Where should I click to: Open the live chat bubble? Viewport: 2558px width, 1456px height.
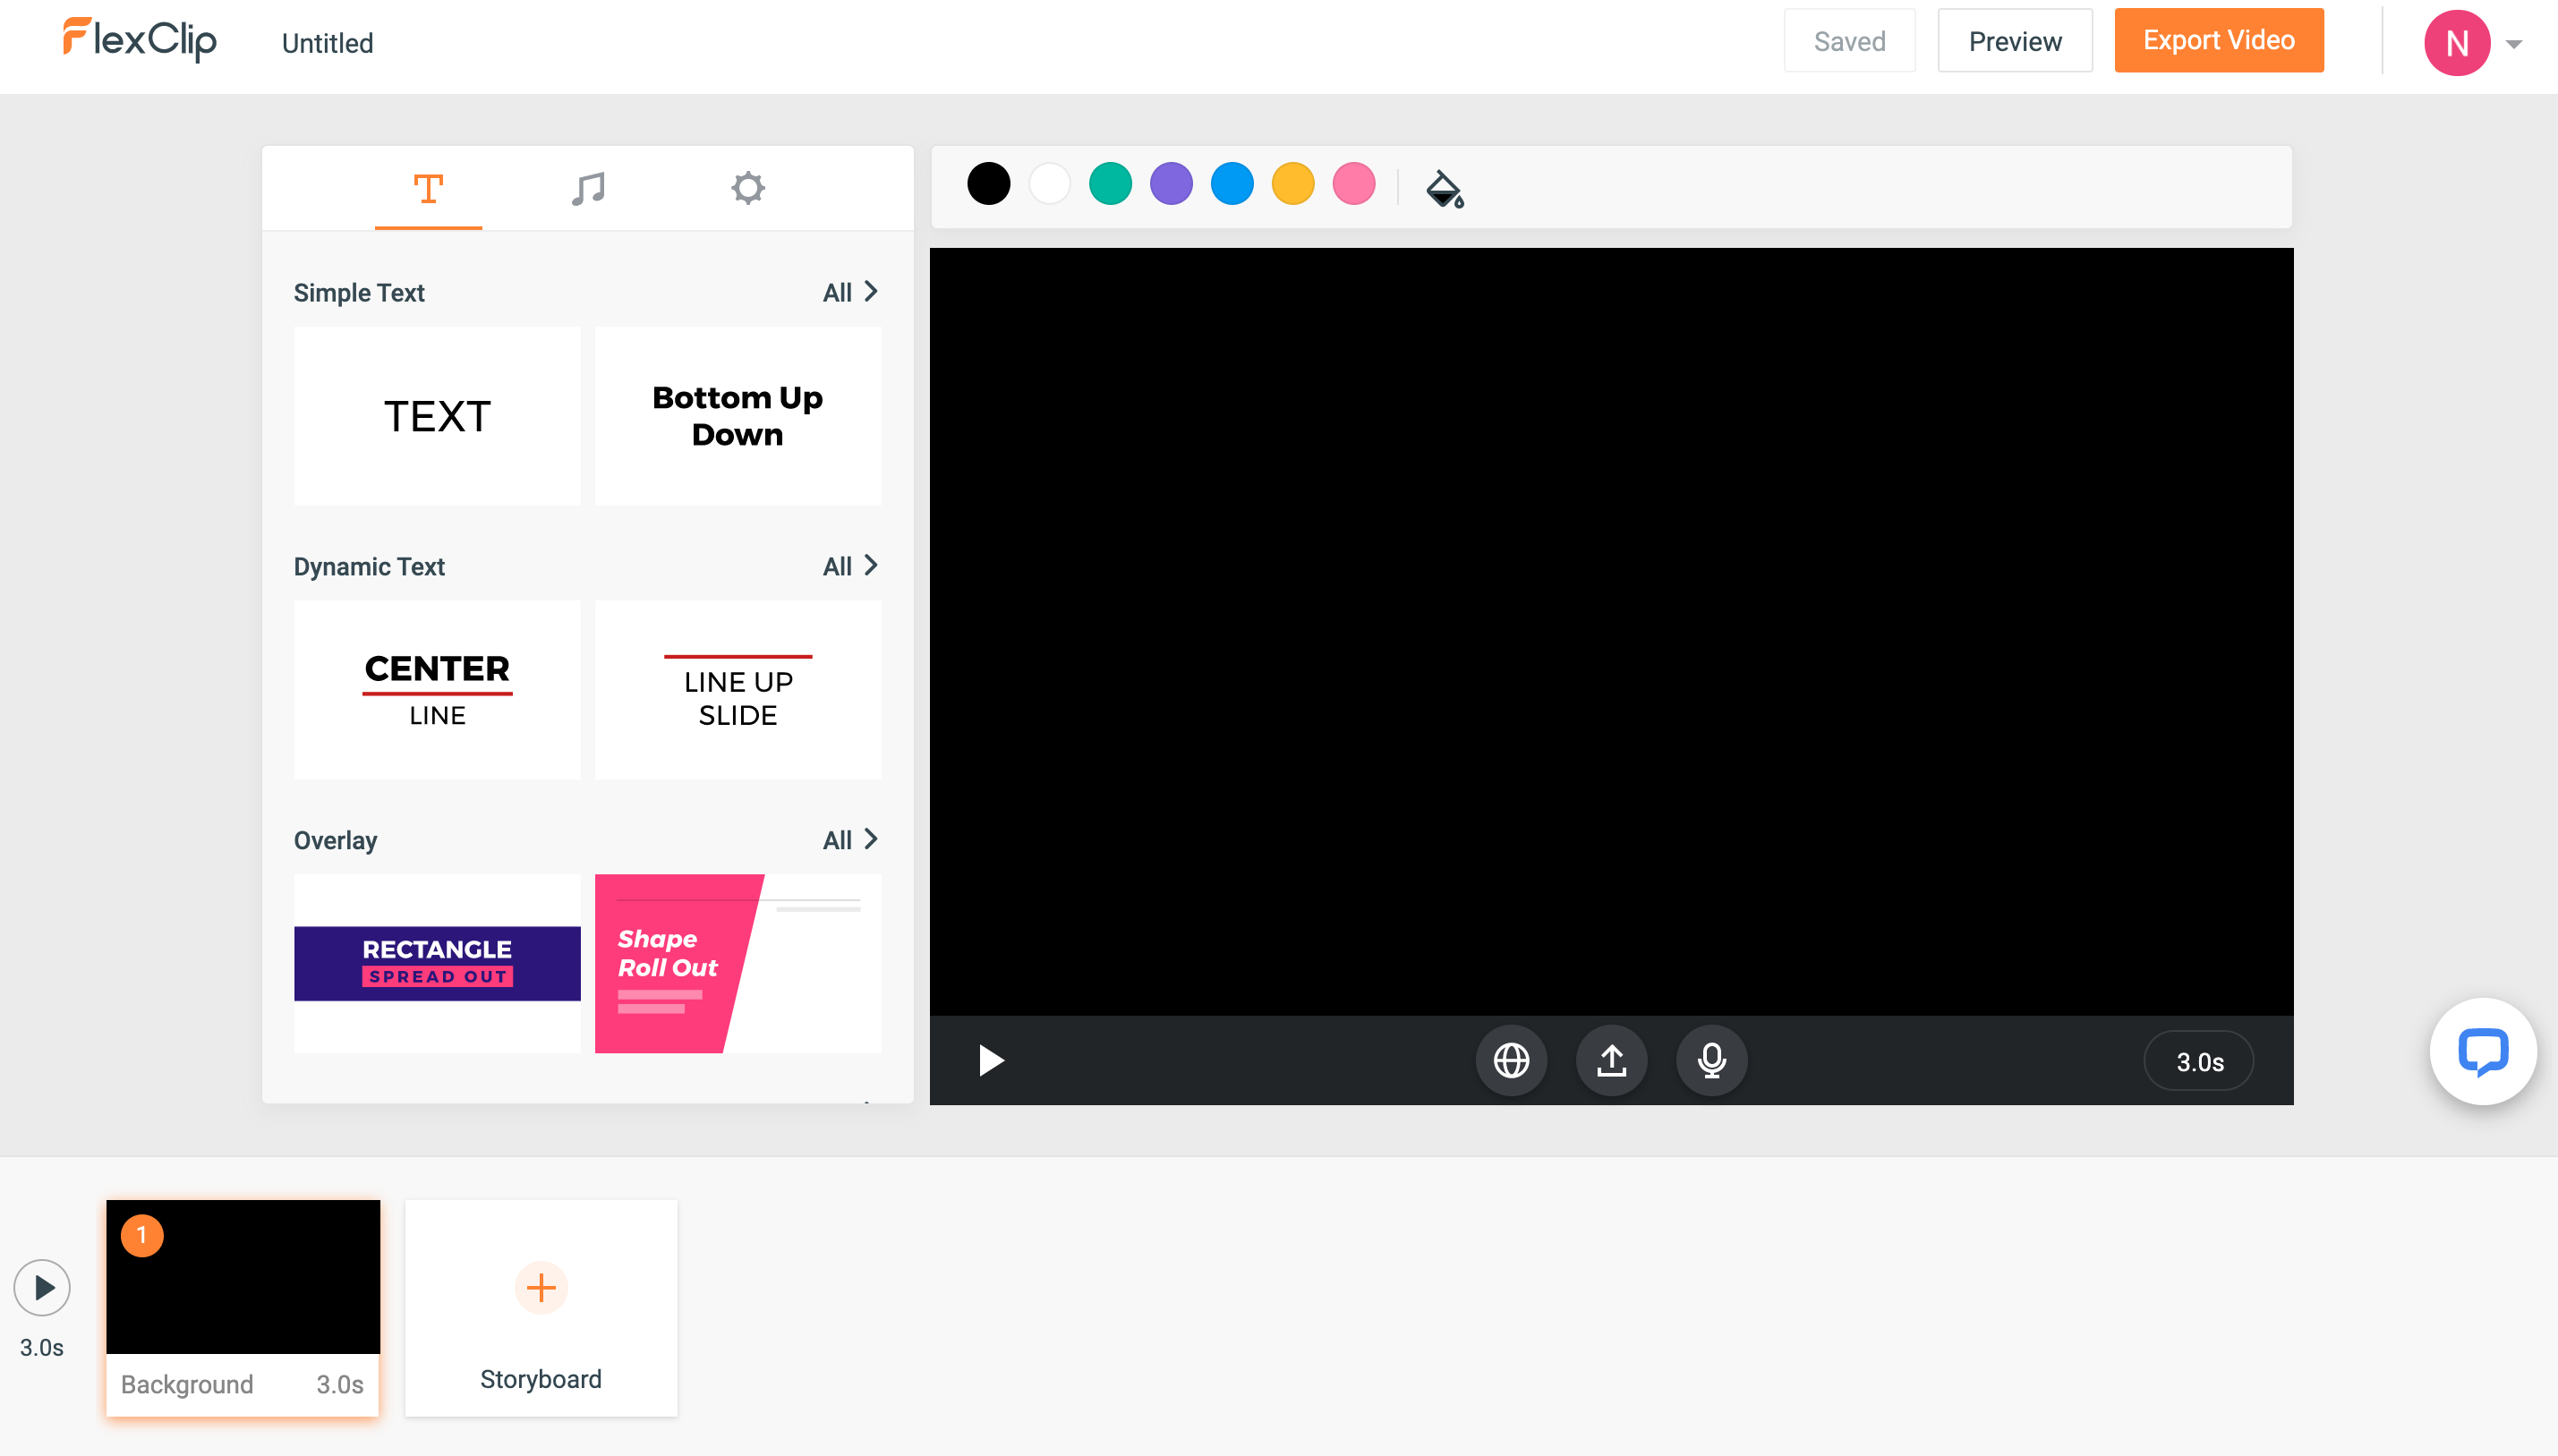click(x=2483, y=1052)
